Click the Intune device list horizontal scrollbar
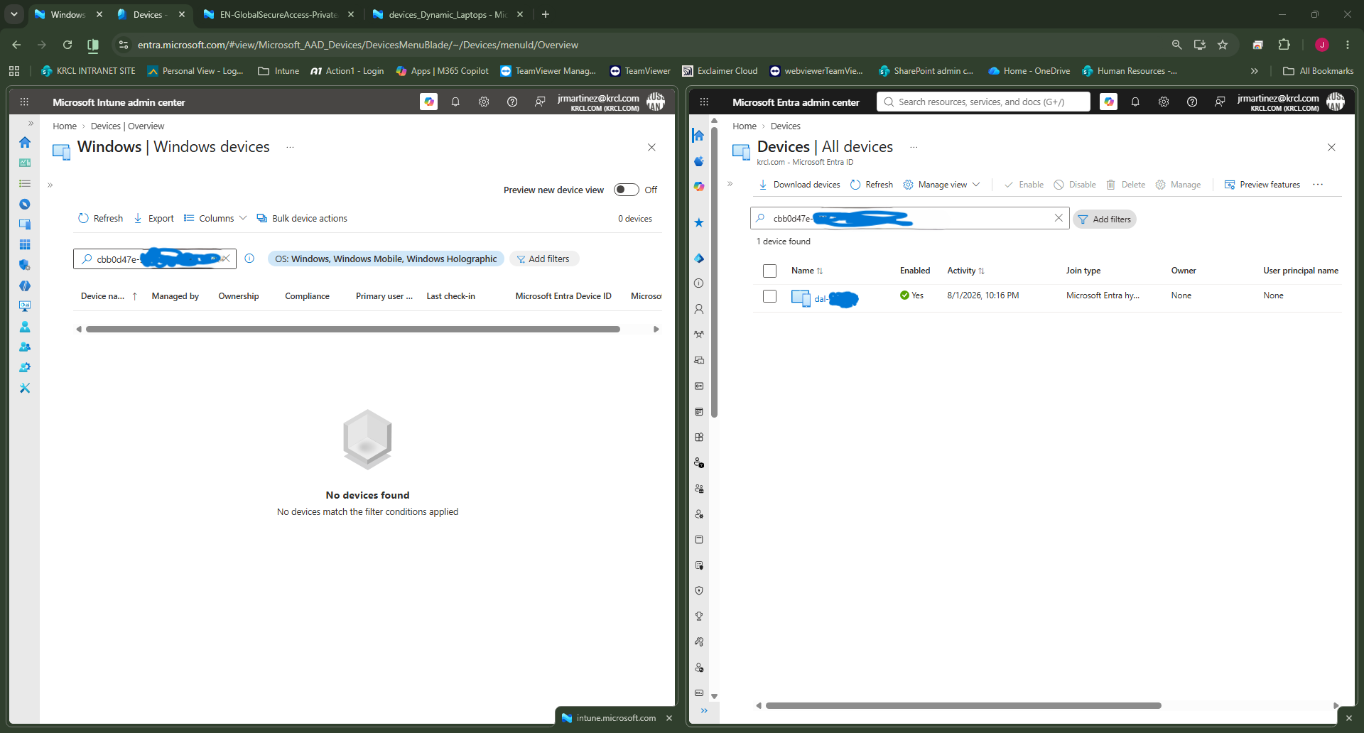 tap(353, 329)
